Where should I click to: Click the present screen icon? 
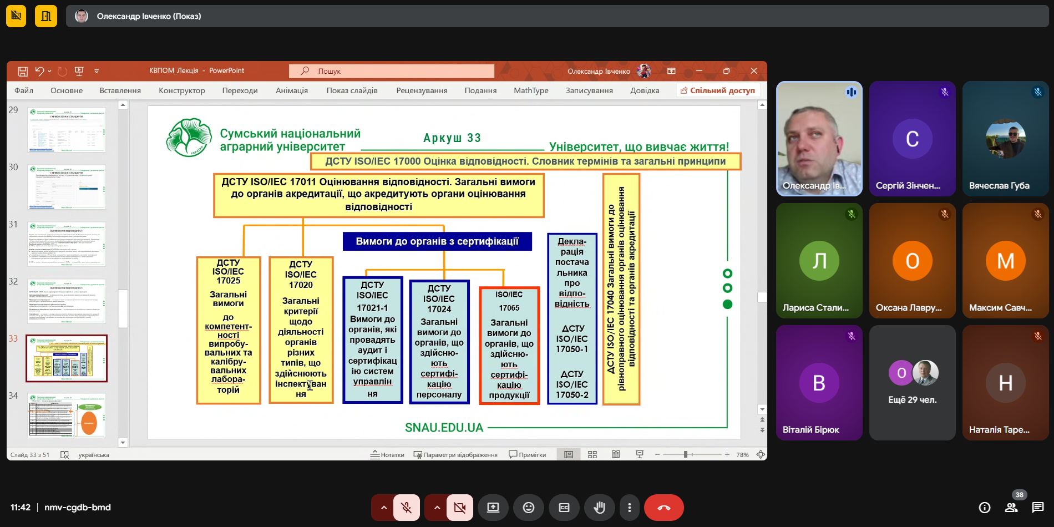coord(493,508)
